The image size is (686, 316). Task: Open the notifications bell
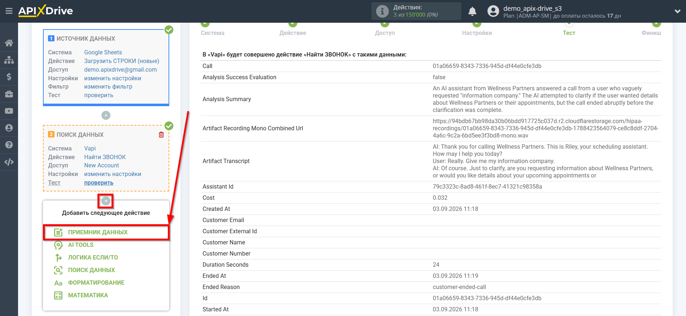coord(472,12)
